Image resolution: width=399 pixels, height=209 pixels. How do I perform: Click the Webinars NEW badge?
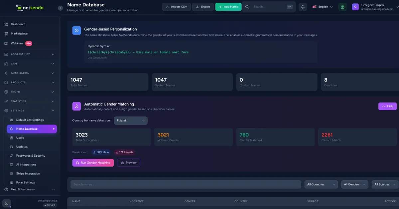point(29,43)
